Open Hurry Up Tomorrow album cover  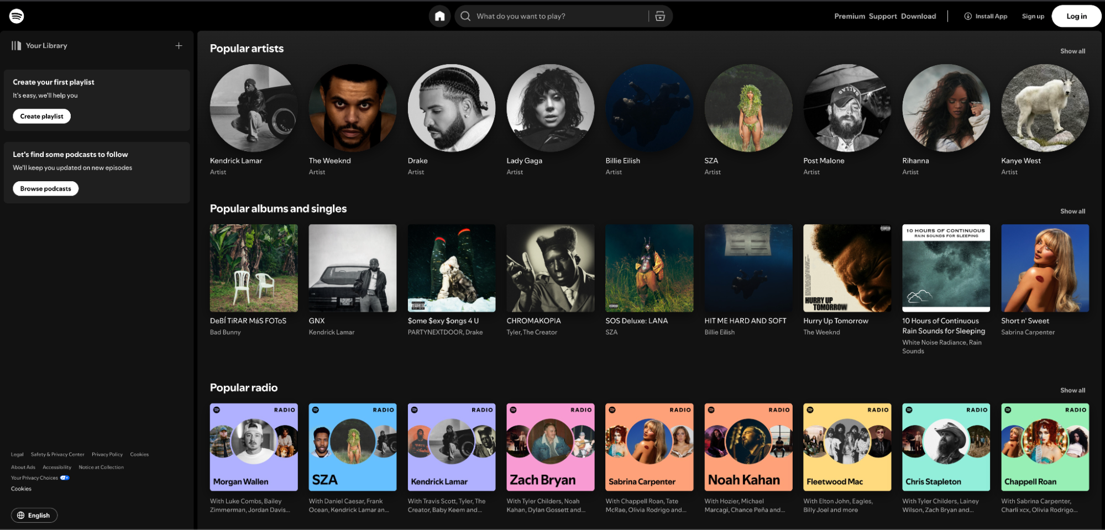pyautogui.click(x=847, y=268)
